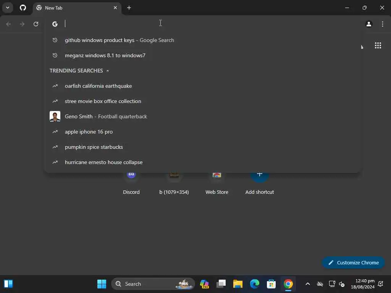
Task: Collapse the Trending Searches section
Action: coord(107,71)
